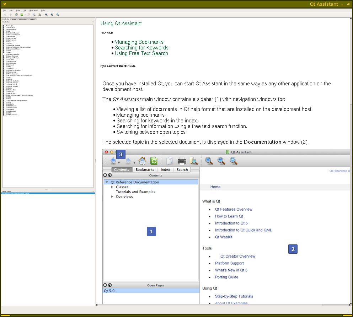Close the Open Pages dock panel
The image size is (353, 317).
[x=93, y=191]
